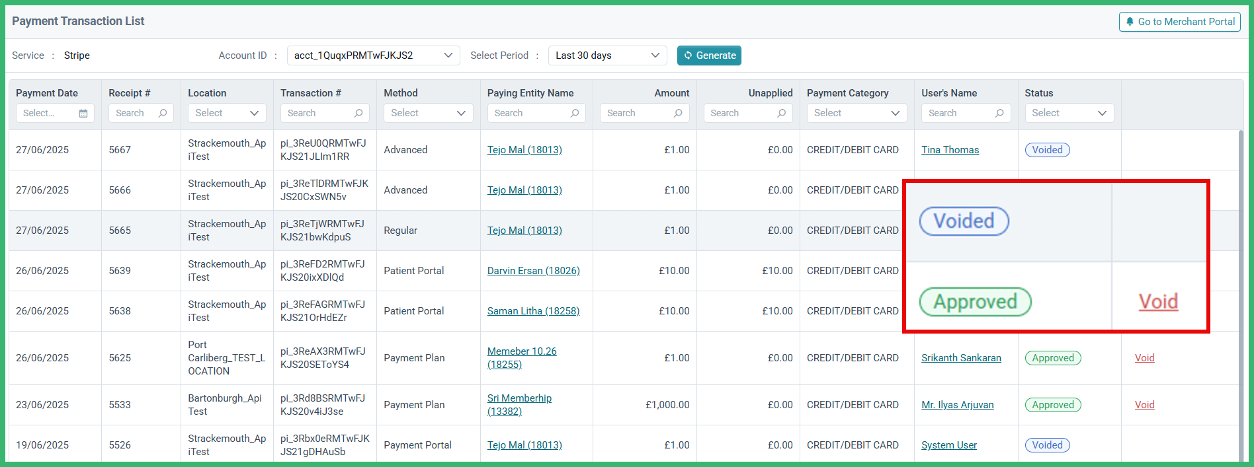Click Approved status badge for receipt 5625

coord(1053,358)
